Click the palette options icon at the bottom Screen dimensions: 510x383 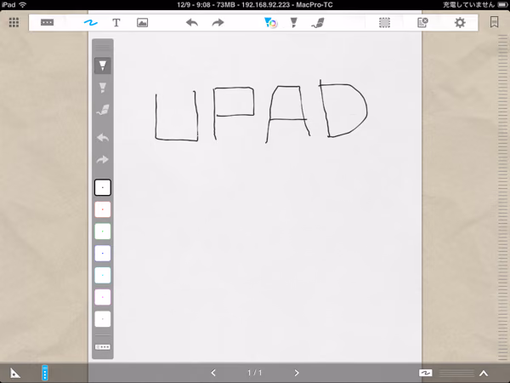tap(103, 347)
